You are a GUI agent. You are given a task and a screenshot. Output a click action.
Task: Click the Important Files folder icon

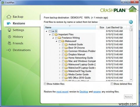56,34
